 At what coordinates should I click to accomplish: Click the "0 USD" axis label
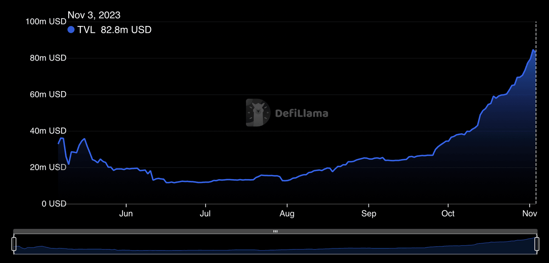tap(54, 203)
